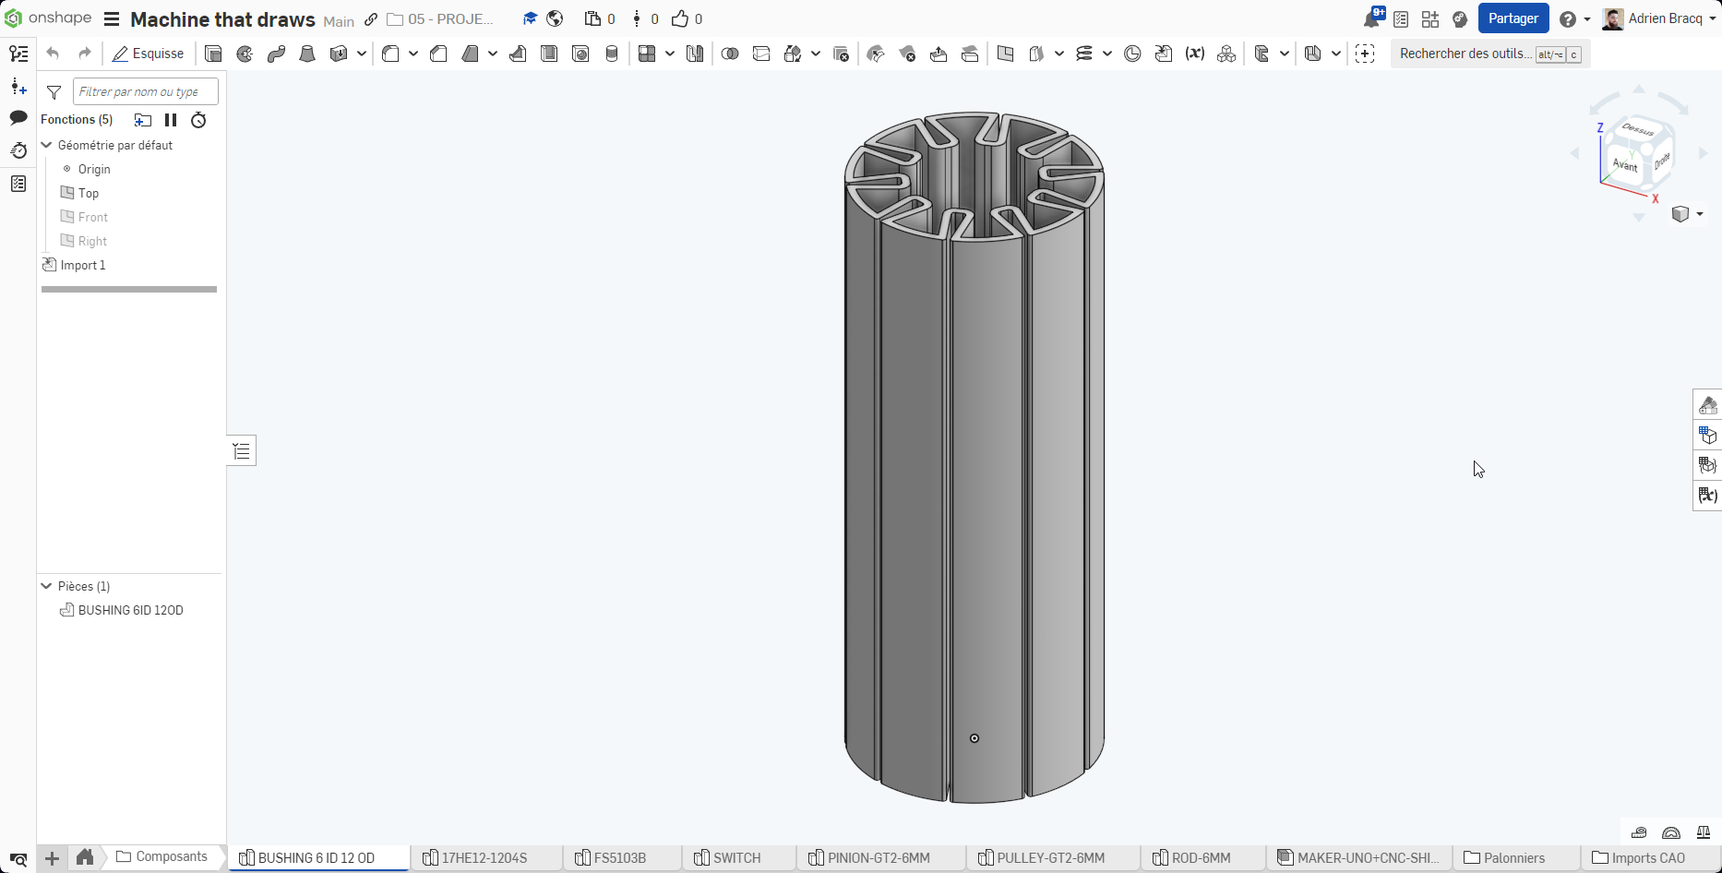This screenshot has height=873, width=1722.
Task: Select the Boolean tool
Action: point(730,54)
